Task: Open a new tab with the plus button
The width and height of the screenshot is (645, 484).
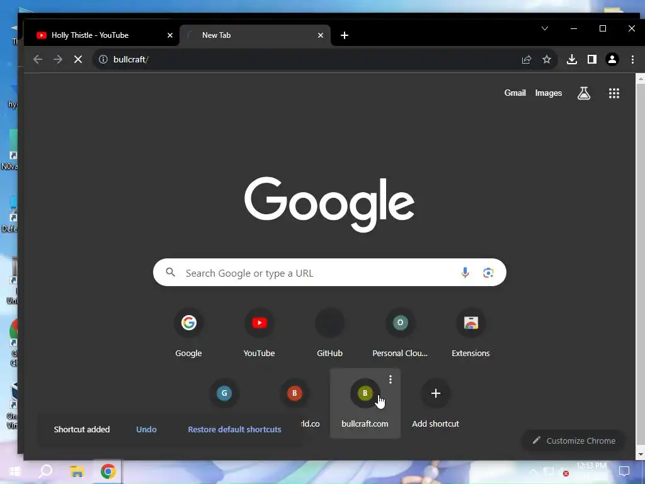Action: pyautogui.click(x=345, y=35)
